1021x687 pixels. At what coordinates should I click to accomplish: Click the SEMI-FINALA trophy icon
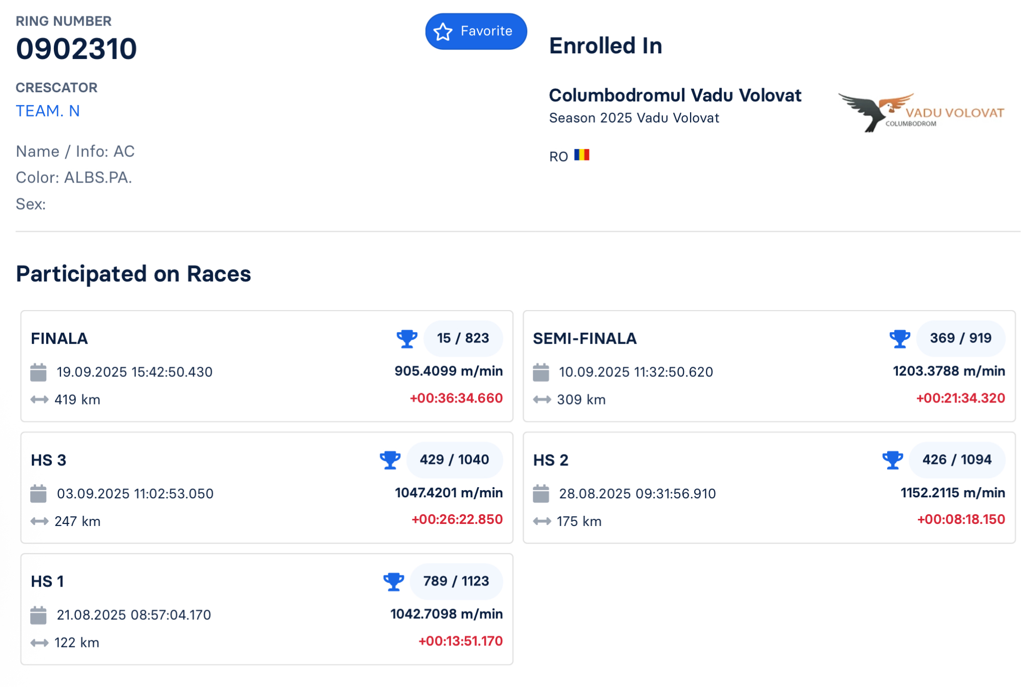point(899,339)
